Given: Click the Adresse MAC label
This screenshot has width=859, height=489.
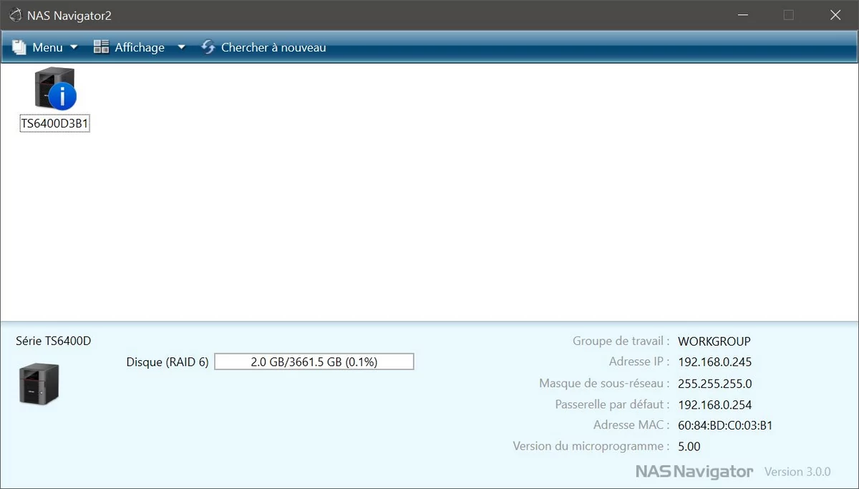Looking at the screenshot, I should coord(632,425).
